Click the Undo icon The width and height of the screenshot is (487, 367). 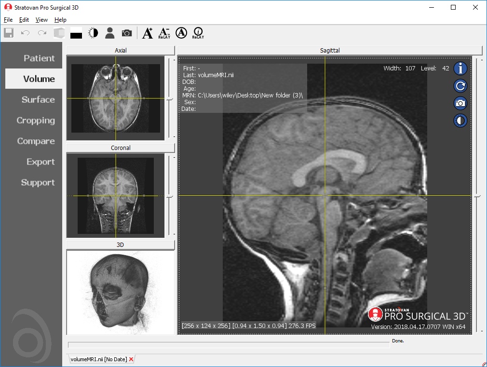(25, 33)
